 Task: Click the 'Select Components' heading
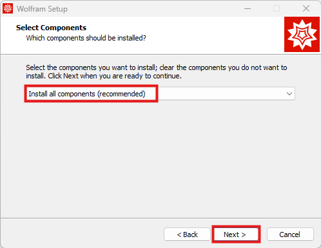click(51, 28)
